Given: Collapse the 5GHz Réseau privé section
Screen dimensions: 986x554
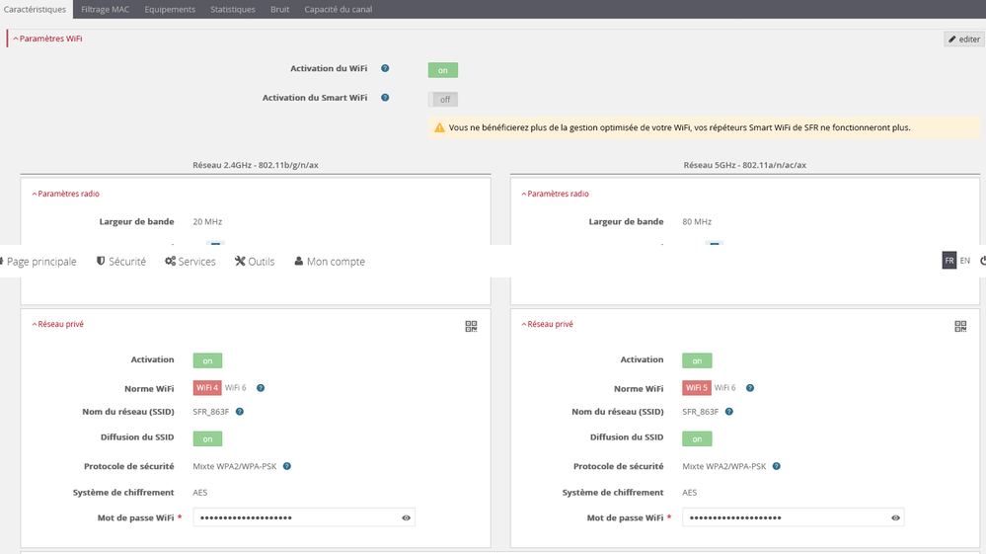Looking at the screenshot, I should pos(547,324).
